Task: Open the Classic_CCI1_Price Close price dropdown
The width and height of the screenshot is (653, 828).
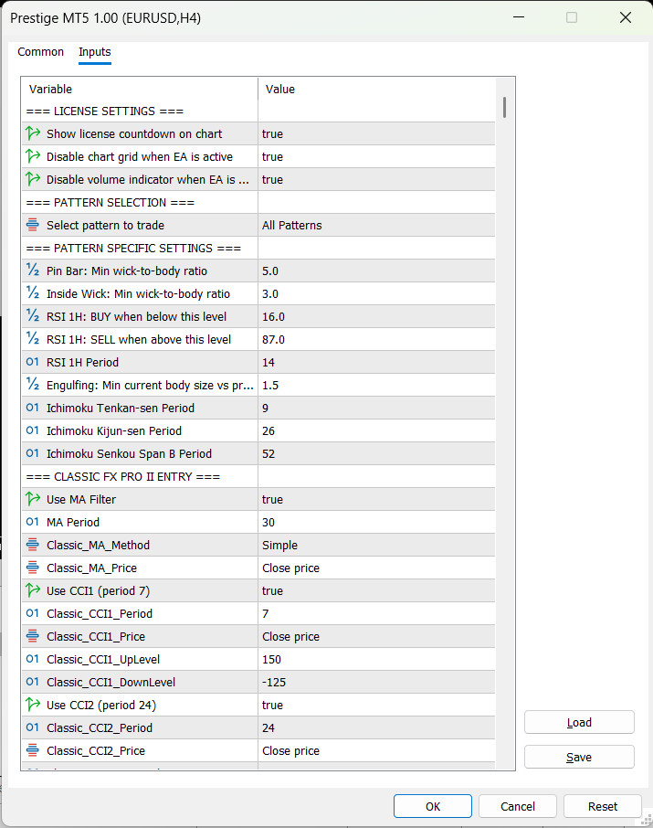Action: click(x=376, y=636)
